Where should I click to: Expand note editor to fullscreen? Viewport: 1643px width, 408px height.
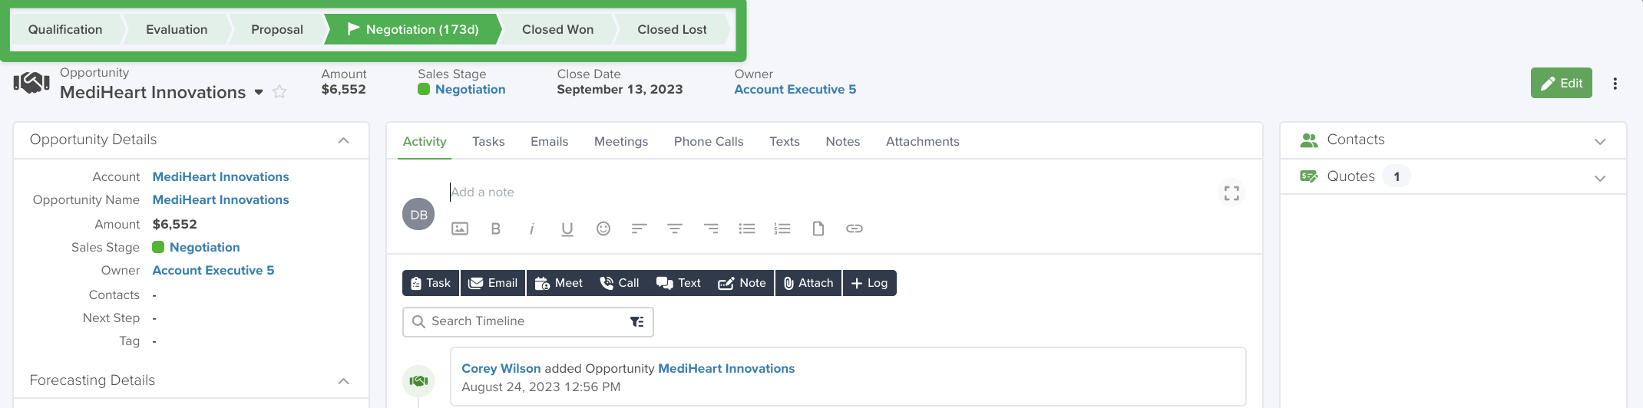[x=1231, y=193]
